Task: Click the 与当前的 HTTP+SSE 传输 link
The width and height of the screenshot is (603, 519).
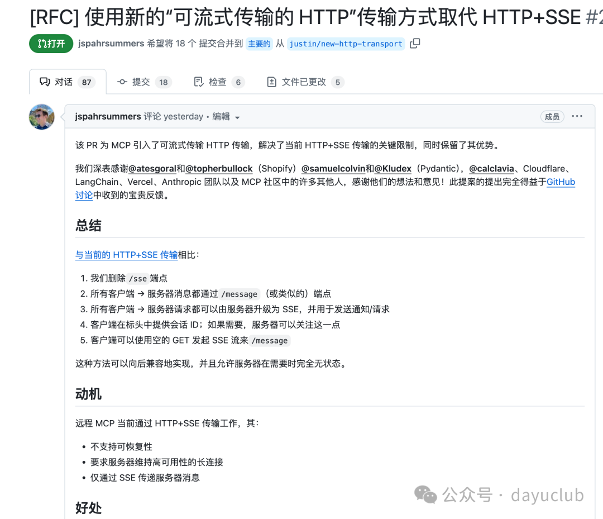Action: [x=126, y=255]
